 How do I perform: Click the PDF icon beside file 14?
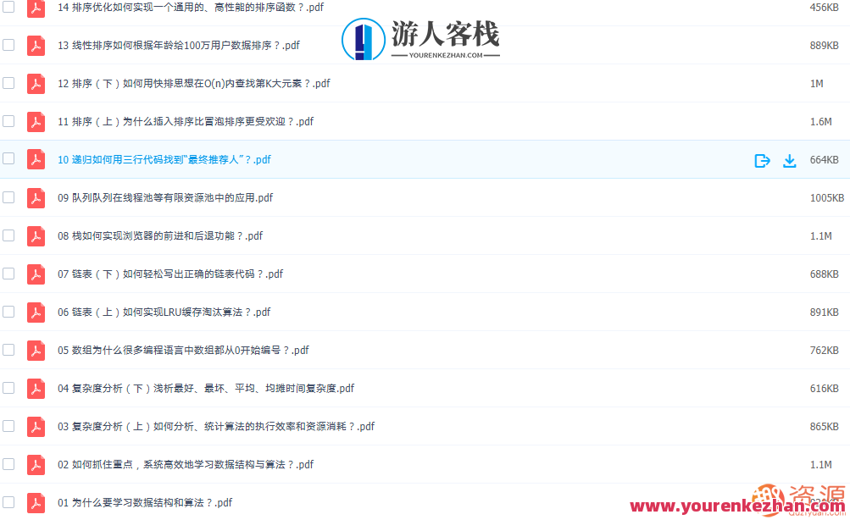(35, 8)
